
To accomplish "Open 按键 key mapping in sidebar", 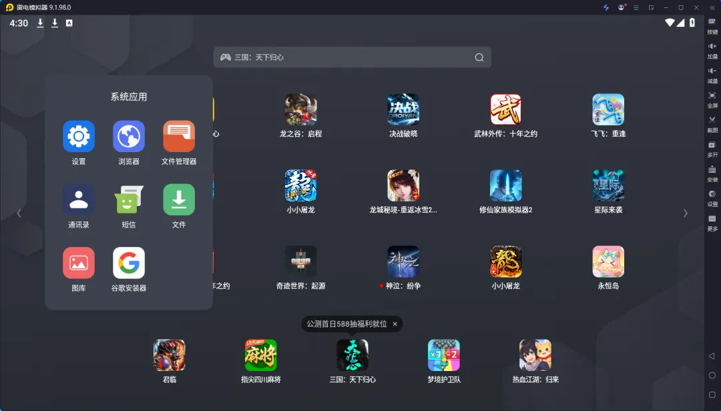I will (x=712, y=26).
